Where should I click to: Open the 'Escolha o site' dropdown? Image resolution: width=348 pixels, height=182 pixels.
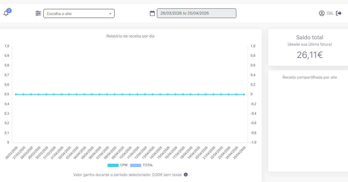pyautogui.click(x=79, y=13)
